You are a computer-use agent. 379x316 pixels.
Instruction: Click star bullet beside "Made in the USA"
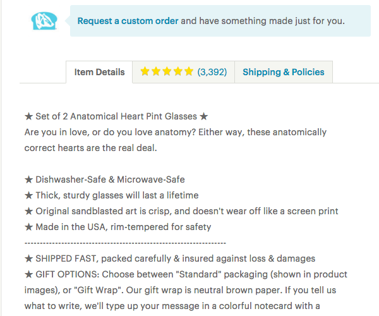29,227
